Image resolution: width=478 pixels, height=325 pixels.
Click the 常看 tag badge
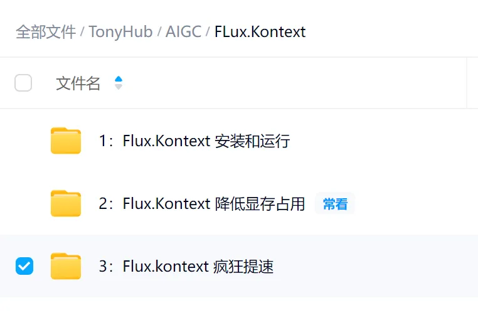point(335,204)
